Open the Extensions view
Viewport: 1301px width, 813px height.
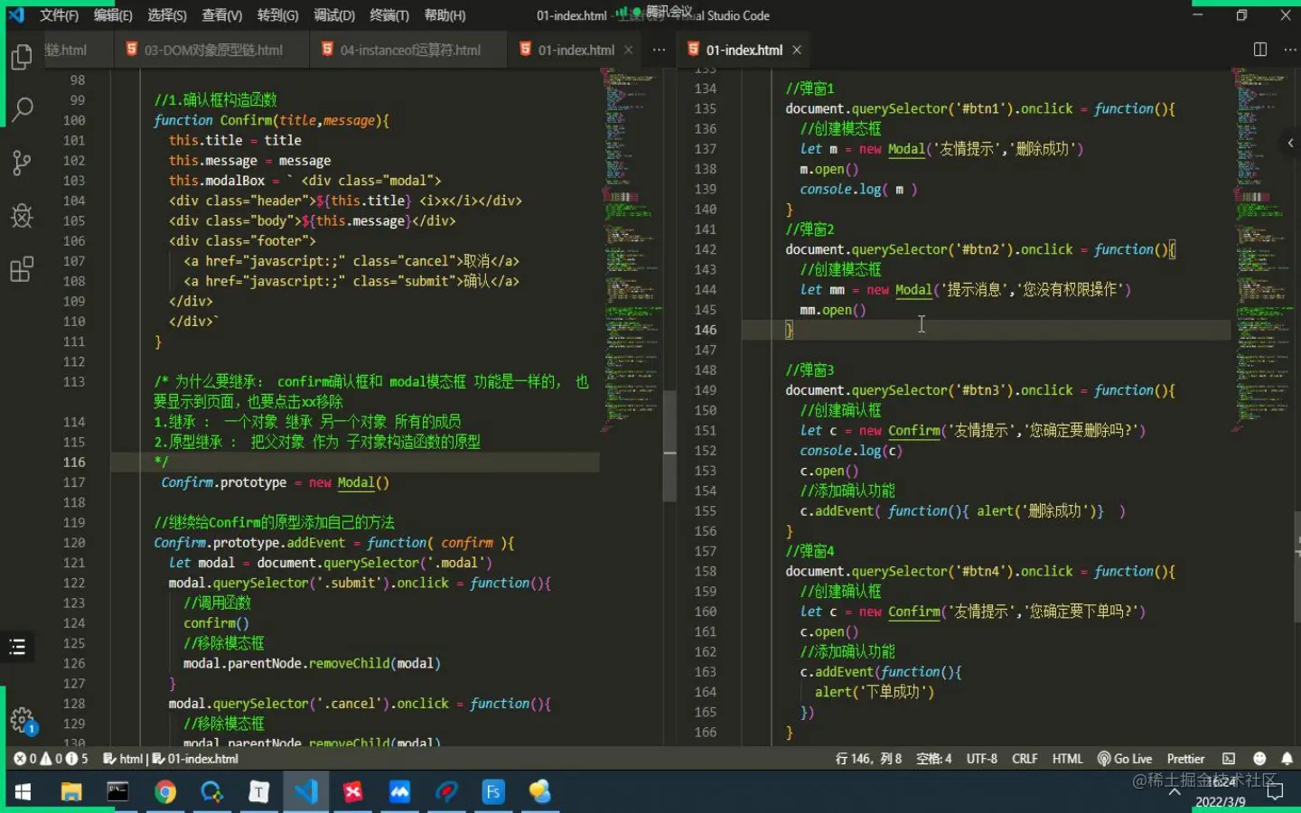[22, 269]
